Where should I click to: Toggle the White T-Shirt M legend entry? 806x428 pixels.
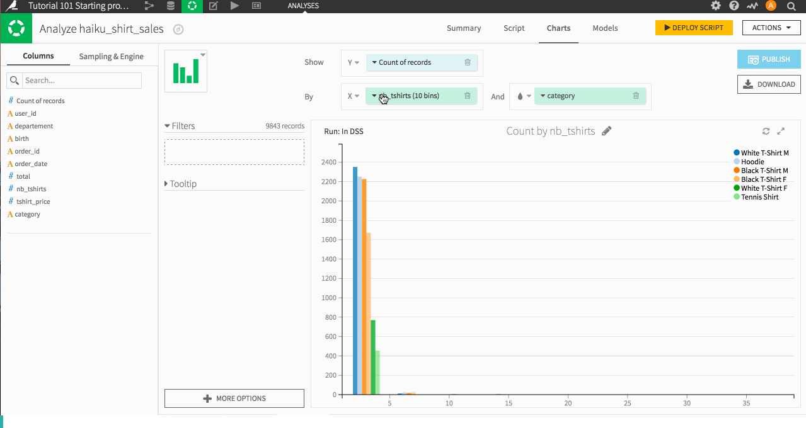pyautogui.click(x=760, y=152)
